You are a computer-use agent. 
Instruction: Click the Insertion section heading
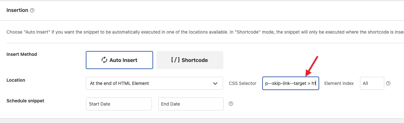pos(17,10)
